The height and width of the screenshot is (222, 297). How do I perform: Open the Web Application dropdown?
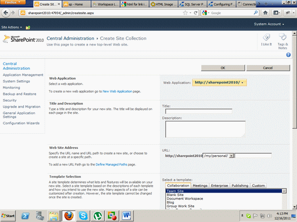pyautogui.click(x=219, y=83)
